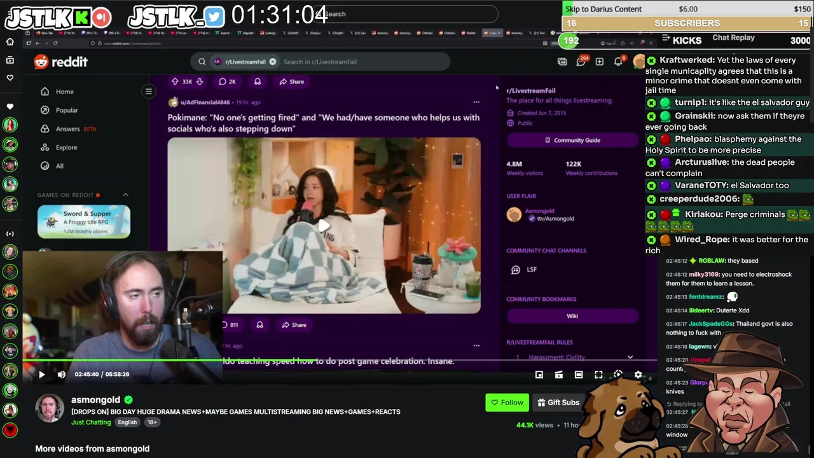Screen dimensions: 814x458
Task: Open the Just Chatting category link
Action: [x=91, y=422]
